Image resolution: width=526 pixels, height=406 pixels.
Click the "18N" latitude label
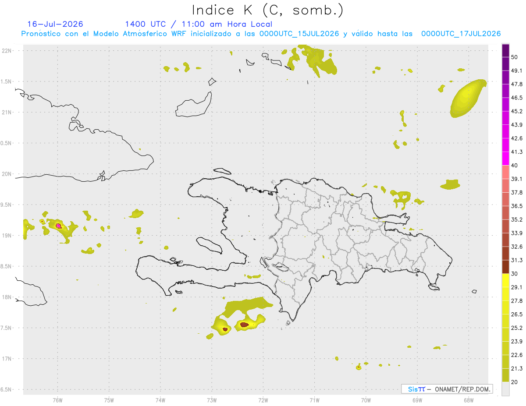pos(7,297)
